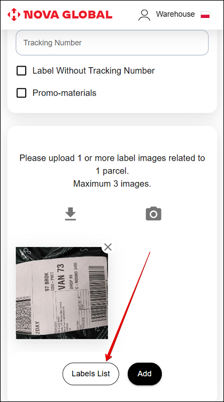
Task: Click the Polish flag language icon
Action: pos(205,15)
